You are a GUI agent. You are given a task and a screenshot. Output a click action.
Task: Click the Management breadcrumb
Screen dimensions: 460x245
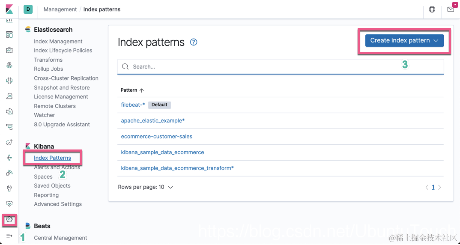click(60, 9)
